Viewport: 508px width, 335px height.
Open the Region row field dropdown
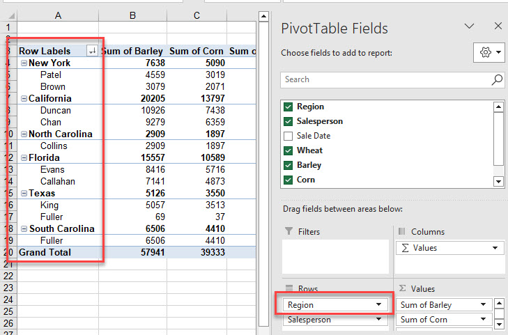coord(380,305)
